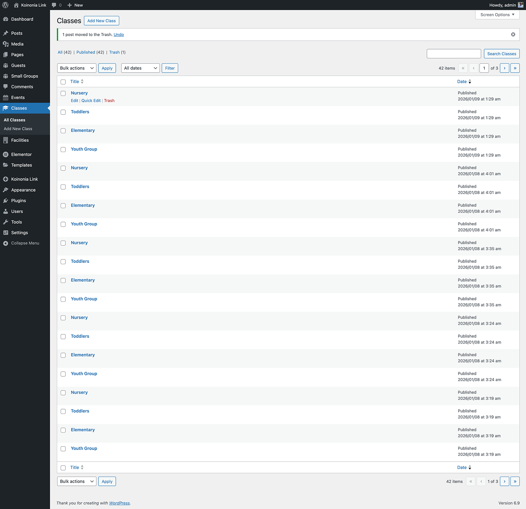This screenshot has width=526, height=509.
Task: Open the comments bubble icon in admin bar
Action: pyautogui.click(x=54, y=5)
